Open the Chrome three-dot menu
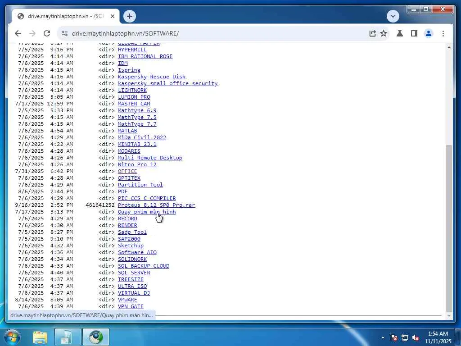Screen dimensions: 461x346 (x=443, y=33)
